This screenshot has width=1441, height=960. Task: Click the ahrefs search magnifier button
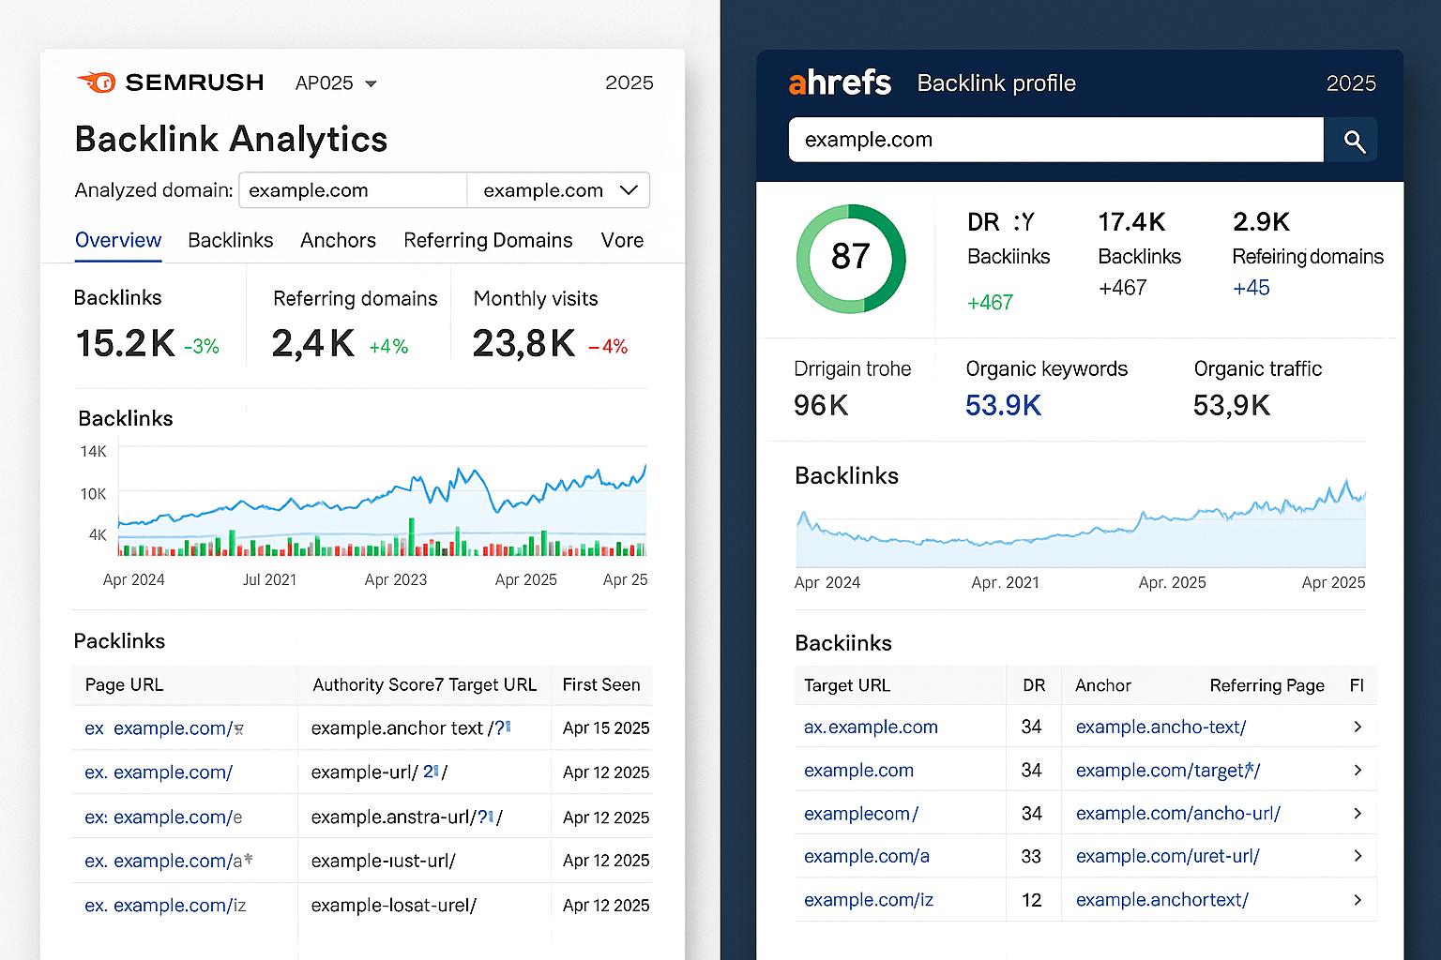pyautogui.click(x=1351, y=140)
